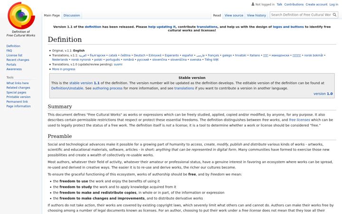Open the Printable version
Screen dimensions: 342x214
click(19, 97)
